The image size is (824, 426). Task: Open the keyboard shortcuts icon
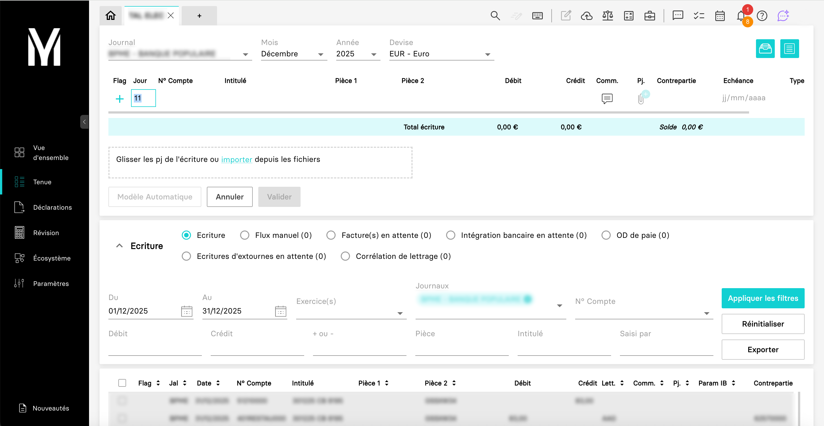pyautogui.click(x=537, y=16)
